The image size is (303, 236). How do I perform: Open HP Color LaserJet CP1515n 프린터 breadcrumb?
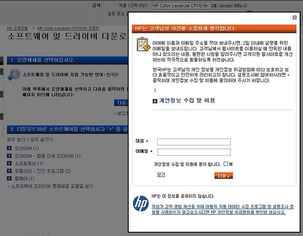point(68,28)
